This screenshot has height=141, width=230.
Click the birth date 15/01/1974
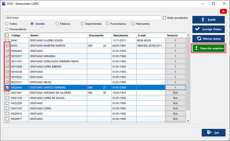point(119,93)
